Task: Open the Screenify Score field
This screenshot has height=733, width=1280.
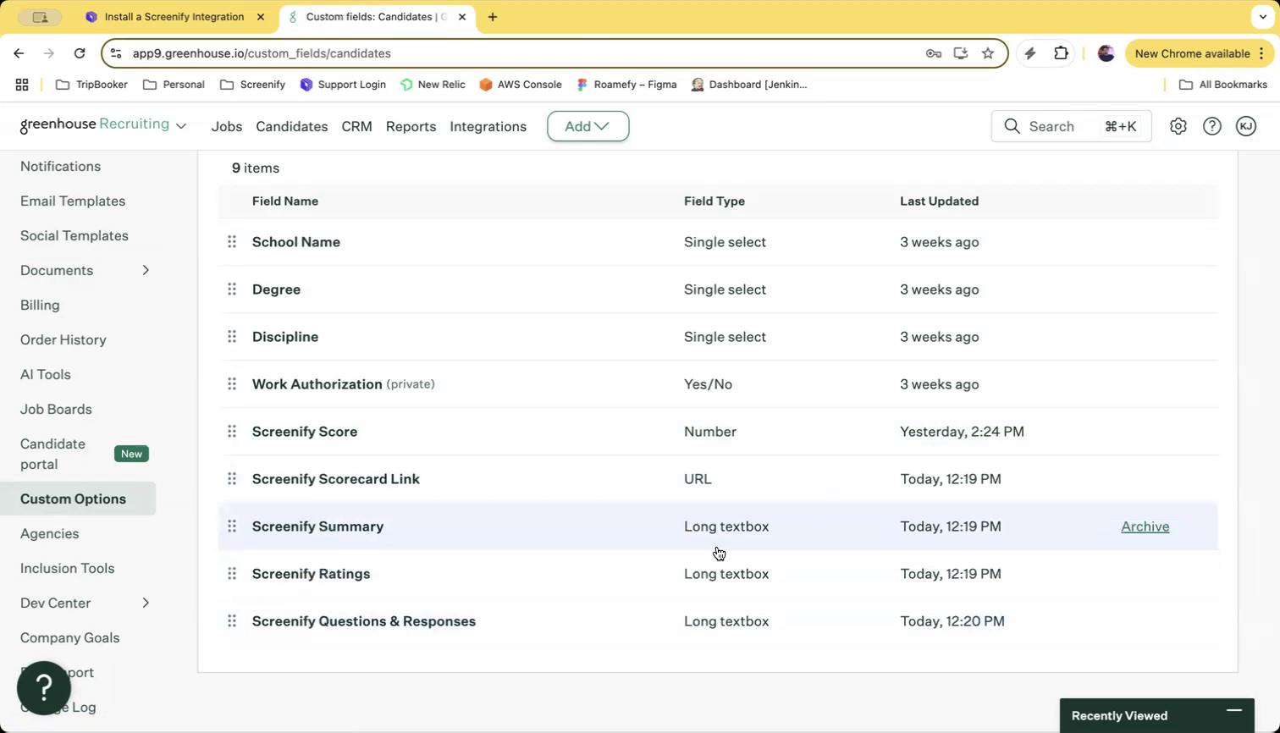Action: pos(305,432)
